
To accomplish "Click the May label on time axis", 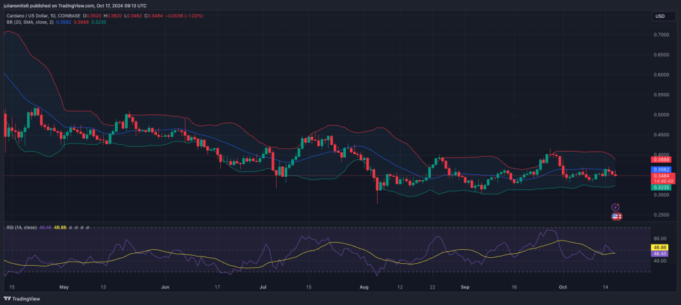I will [65, 287].
